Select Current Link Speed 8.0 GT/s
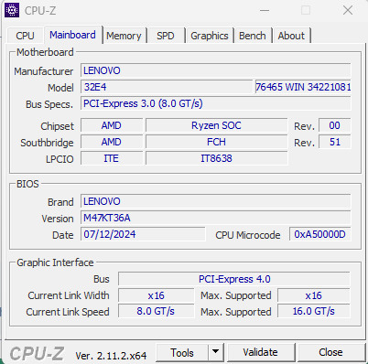 click(x=157, y=311)
